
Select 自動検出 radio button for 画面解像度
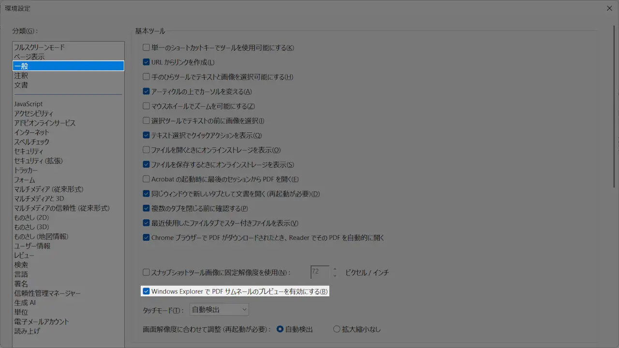280,329
